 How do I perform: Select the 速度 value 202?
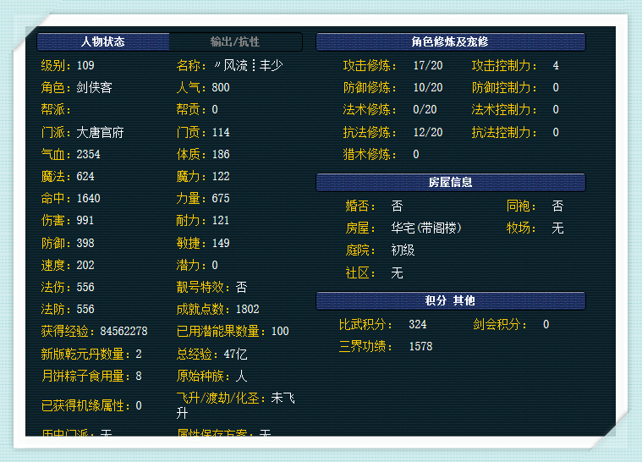[x=85, y=266]
